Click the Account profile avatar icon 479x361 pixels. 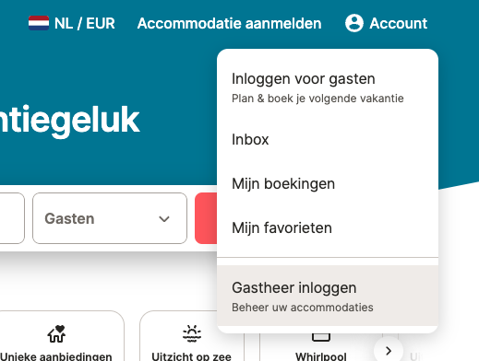click(354, 23)
